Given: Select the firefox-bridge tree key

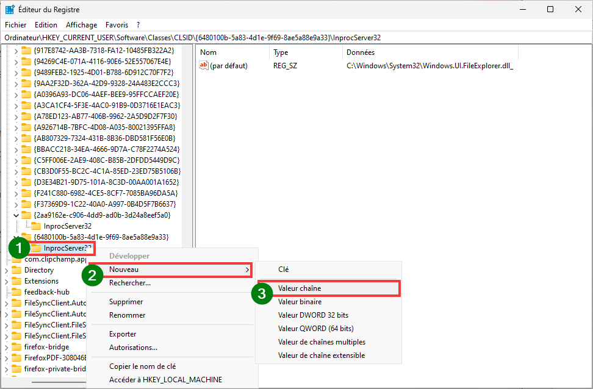Looking at the screenshot, I should click(x=46, y=347).
